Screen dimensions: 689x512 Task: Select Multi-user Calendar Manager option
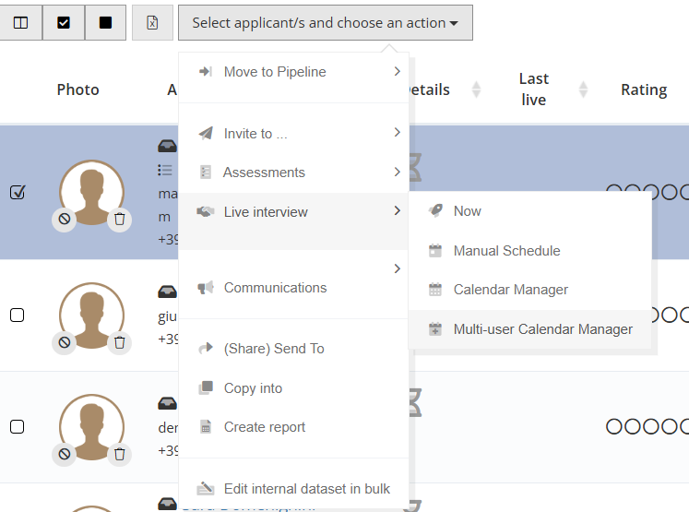[530, 329]
